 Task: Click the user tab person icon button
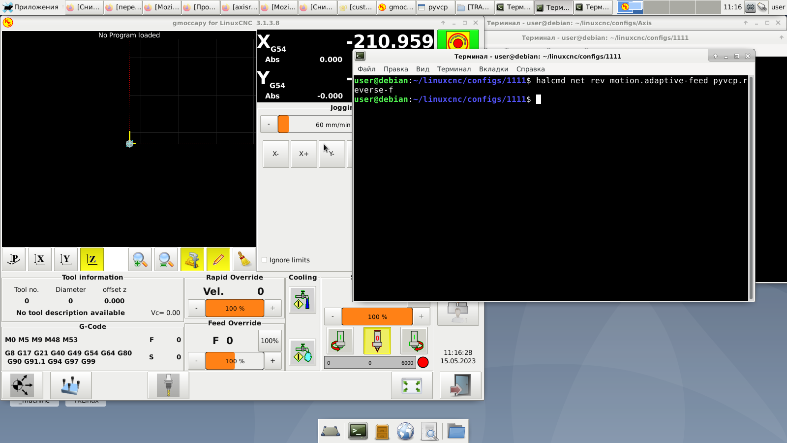(x=458, y=313)
